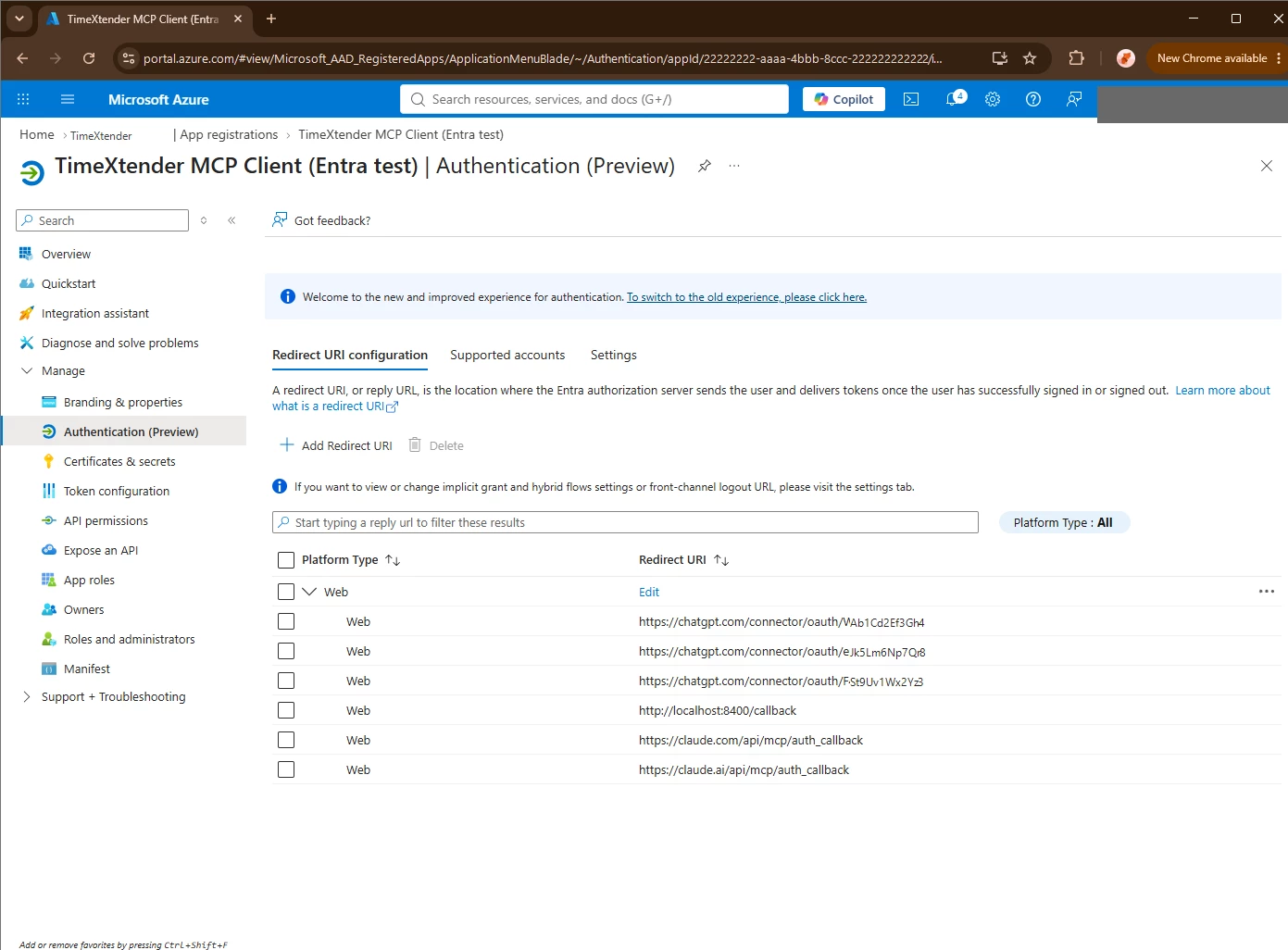
Task: Switch to the Supported accounts tab
Action: (x=507, y=355)
